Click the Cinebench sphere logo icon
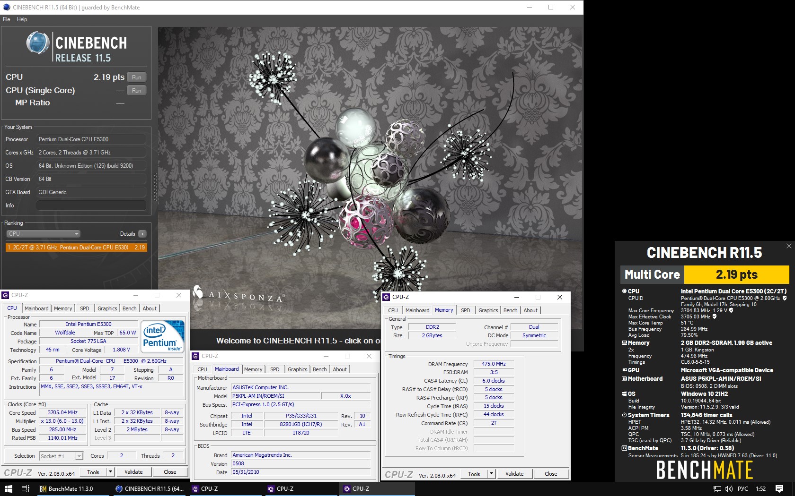The width and height of the screenshot is (795, 496). coord(38,43)
